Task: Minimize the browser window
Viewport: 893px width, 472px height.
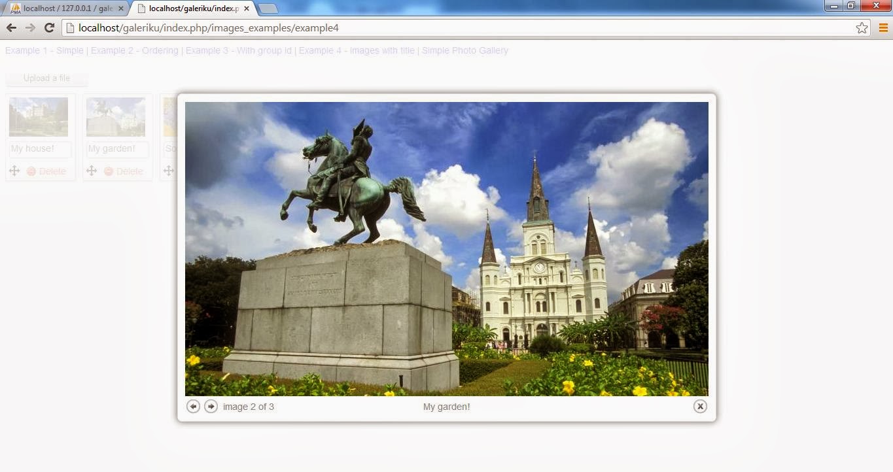Action: pyautogui.click(x=833, y=6)
